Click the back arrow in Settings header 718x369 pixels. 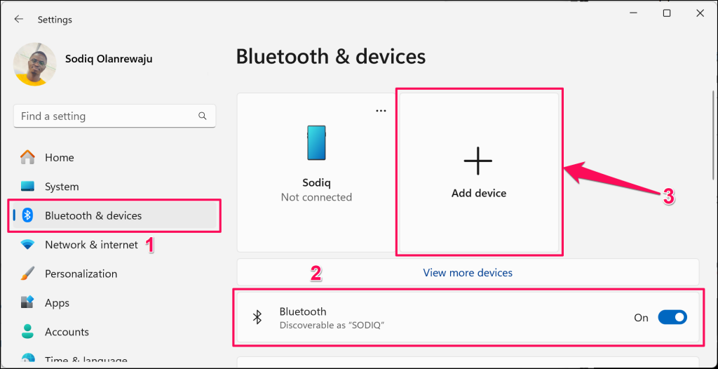[x=19, y=20]
